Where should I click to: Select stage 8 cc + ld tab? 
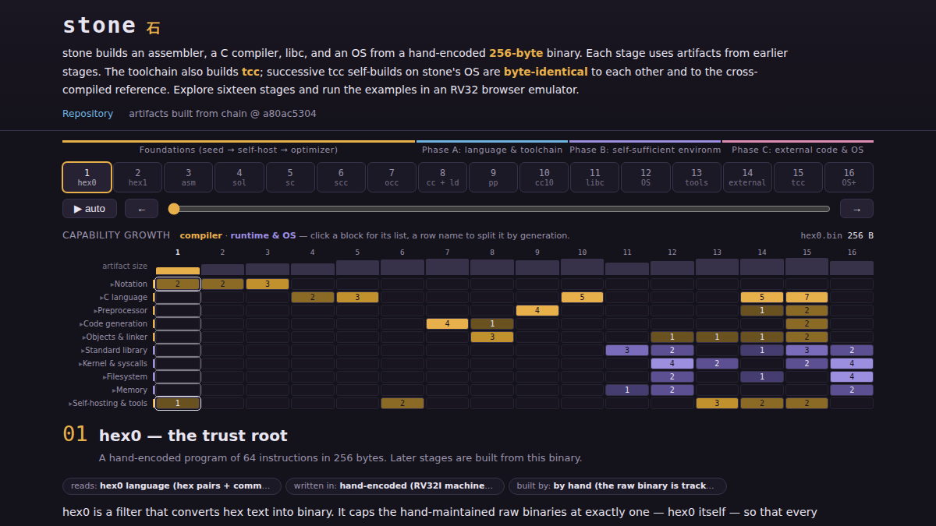pos(442,177)
